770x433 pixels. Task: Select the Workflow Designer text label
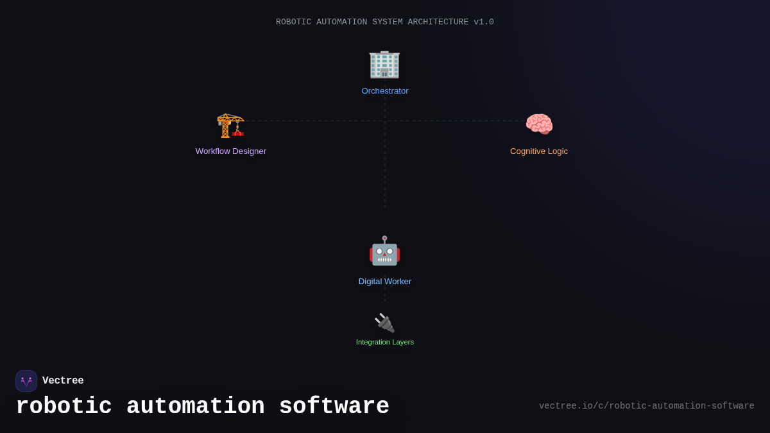[x=230, y=151]
